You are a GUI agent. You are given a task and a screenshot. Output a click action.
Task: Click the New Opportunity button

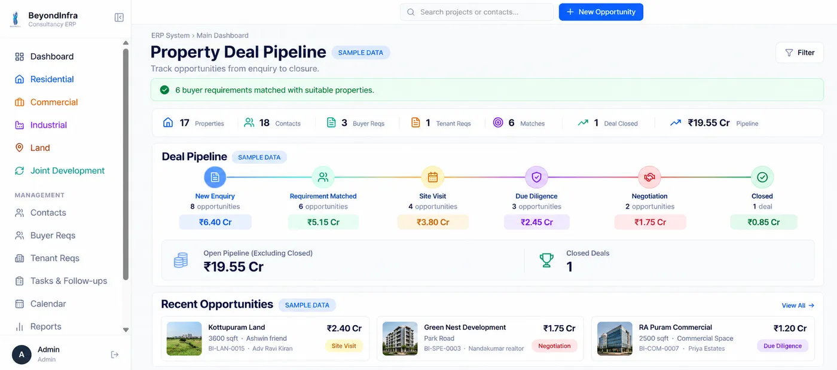click(x=601, y=12)
